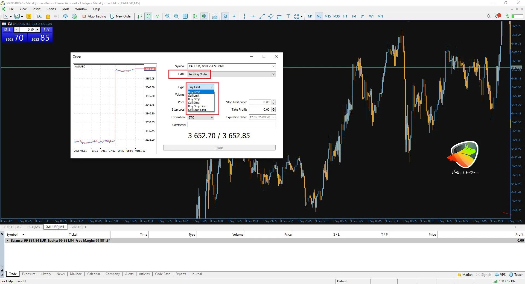Take a chart screenshot with camera icon
The height and width of the screenshot is (284, 525).
click(215, 16)
